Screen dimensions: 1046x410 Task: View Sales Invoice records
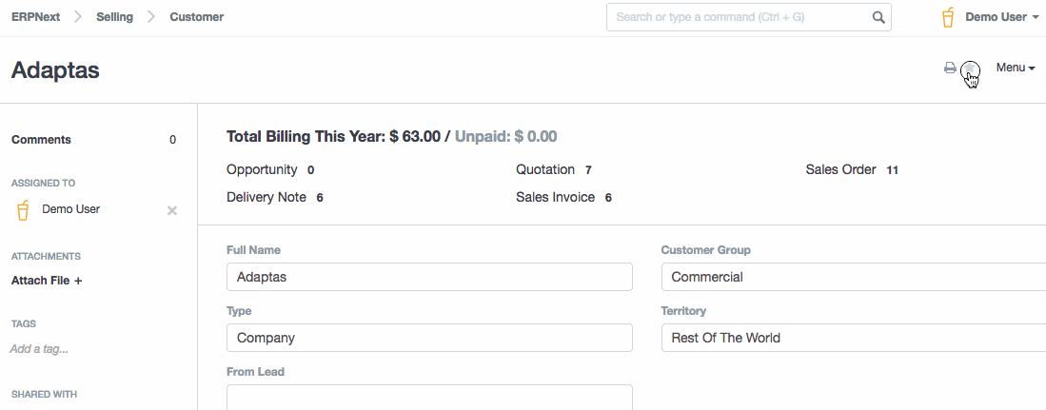(555, 197)
